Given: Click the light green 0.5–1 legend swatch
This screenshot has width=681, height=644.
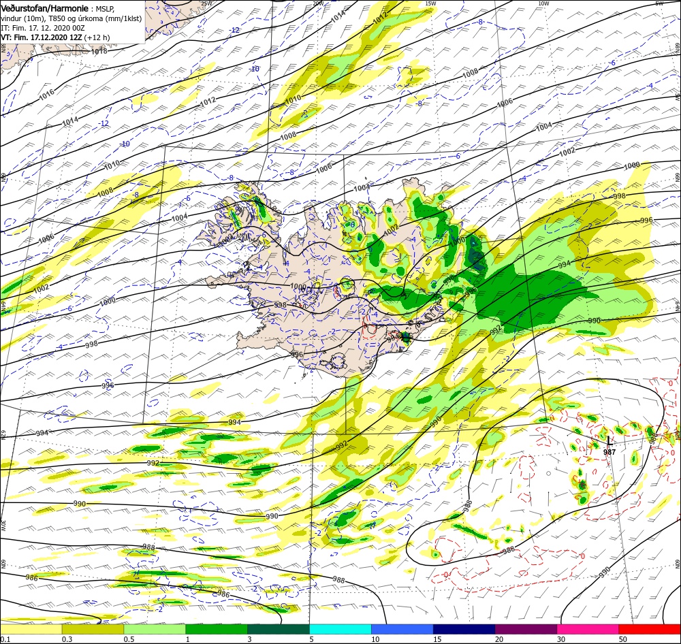Looking at the screenshot, I should pyautogui.click(x=155, y=629).
